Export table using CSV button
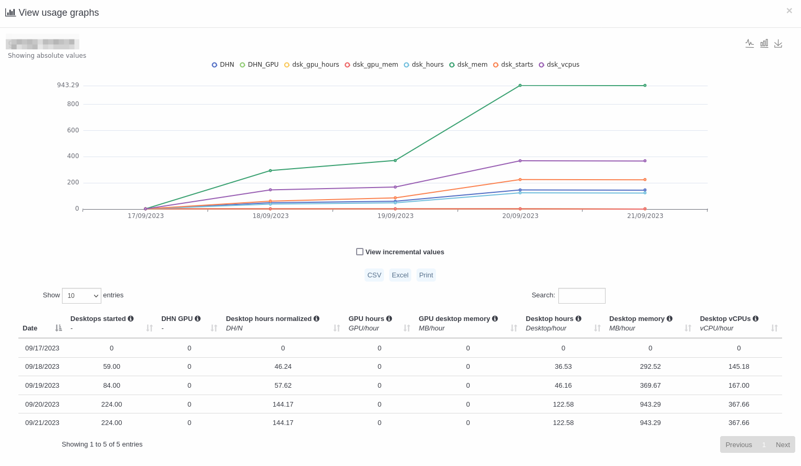 tap(374, 275)
